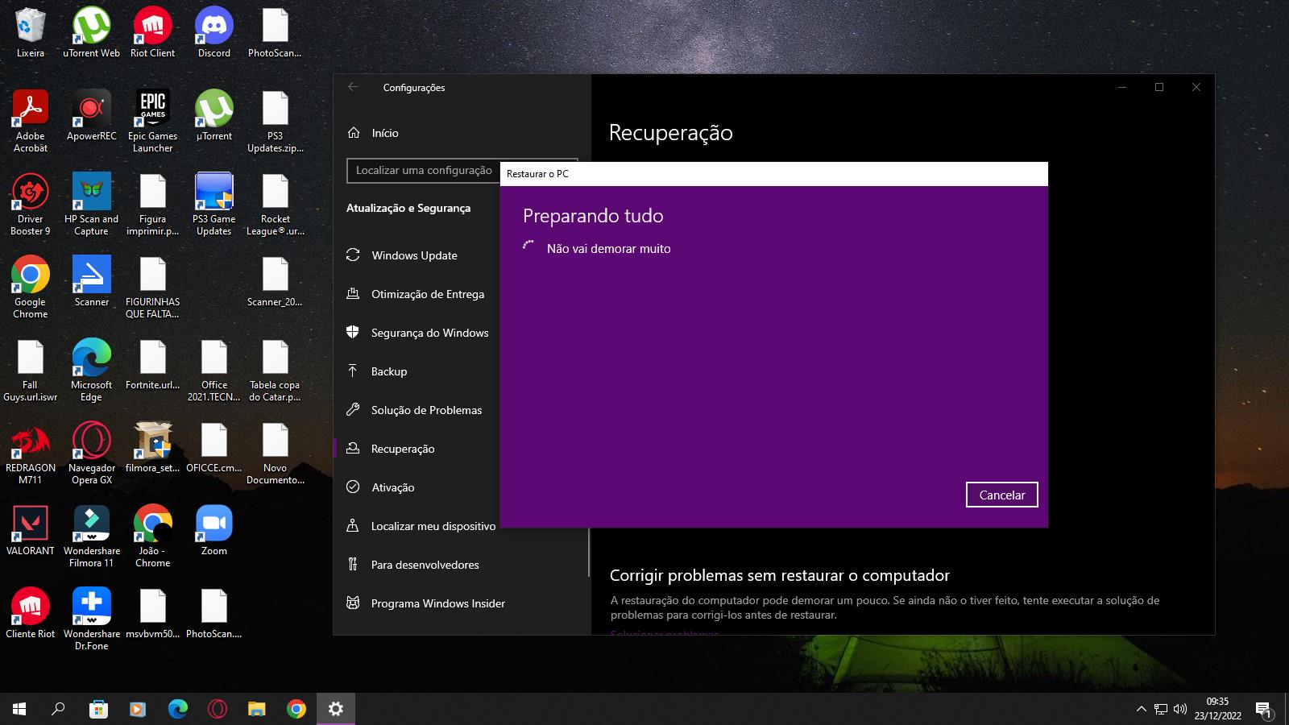The image size is (1289, 725).
Task: Click the Ativação checkmark icon
Action: (353, 487)
